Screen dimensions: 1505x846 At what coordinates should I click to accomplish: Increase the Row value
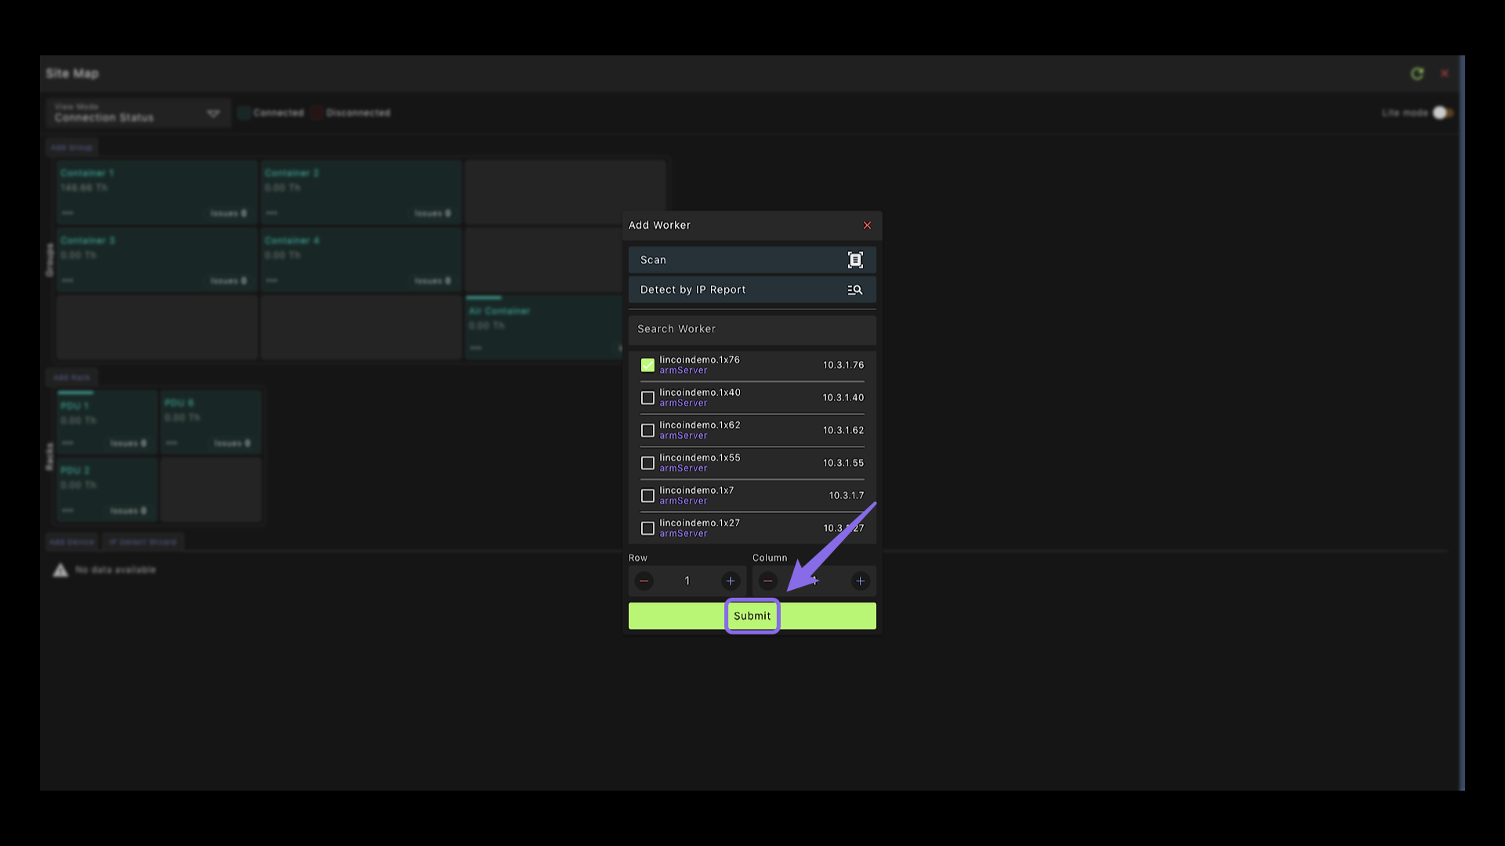coord(731,581)
